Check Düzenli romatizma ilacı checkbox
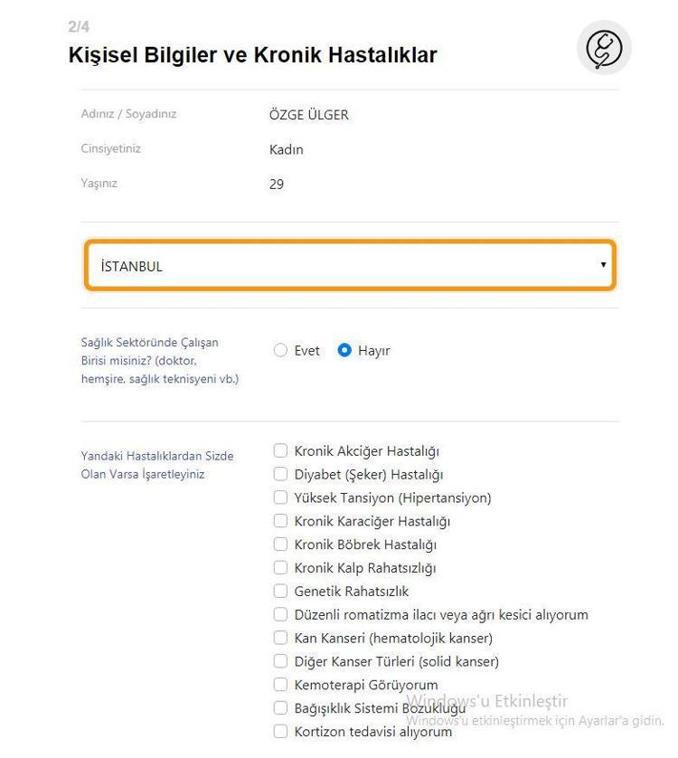Screen dimensions: 678x758 pyautogui.click(x=280, y=614)
